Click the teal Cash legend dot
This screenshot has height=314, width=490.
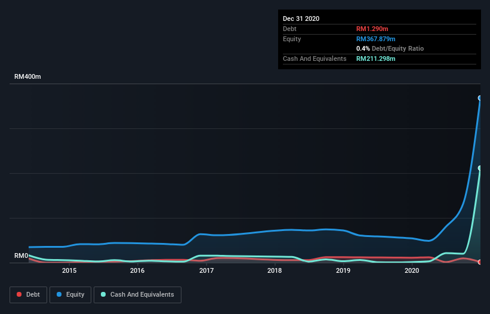(103, 294)
